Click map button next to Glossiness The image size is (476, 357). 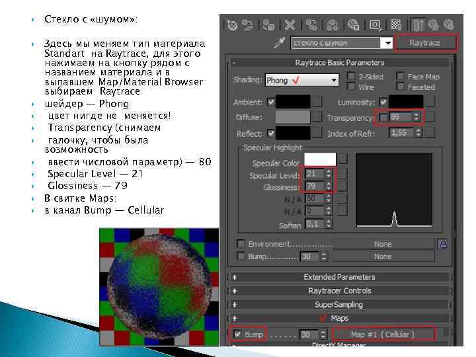tap(342, 186)
